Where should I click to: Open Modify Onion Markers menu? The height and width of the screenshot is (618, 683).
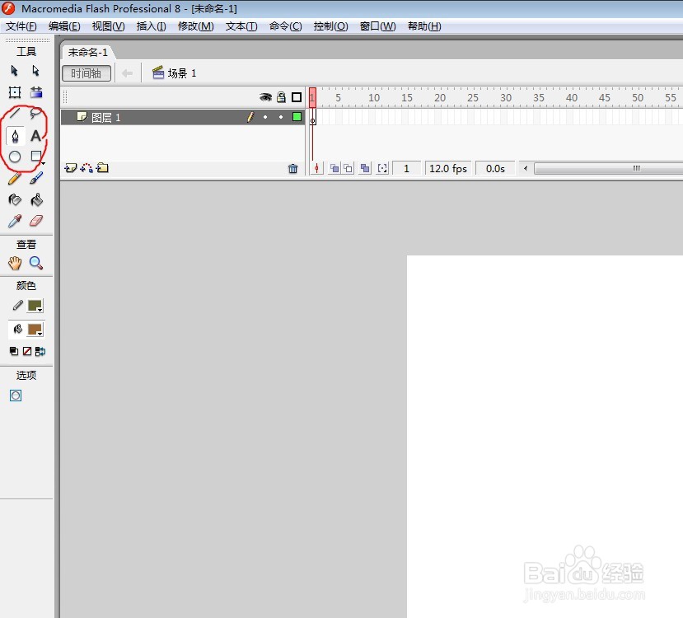382,169
